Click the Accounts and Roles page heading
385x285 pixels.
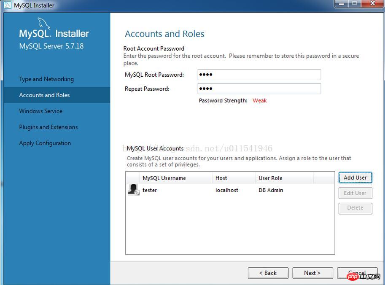[x=164, y=34]
